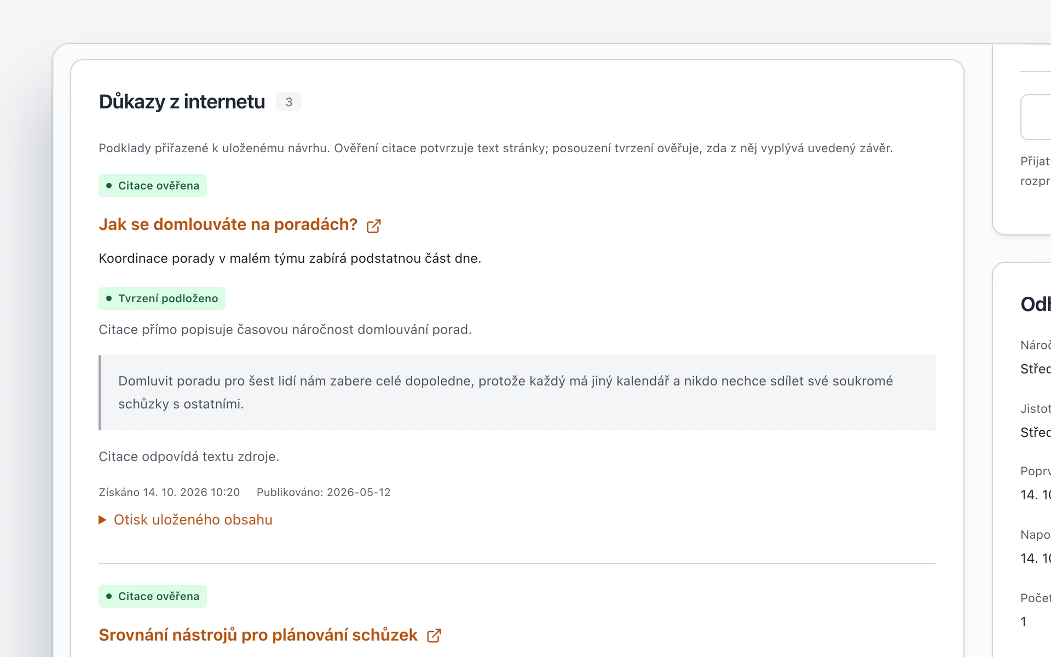Click 'Publikováno: 2026-05-12' date
Image resolution: width=1051 pixels, height=657 pixels.
tap(324, 492)
